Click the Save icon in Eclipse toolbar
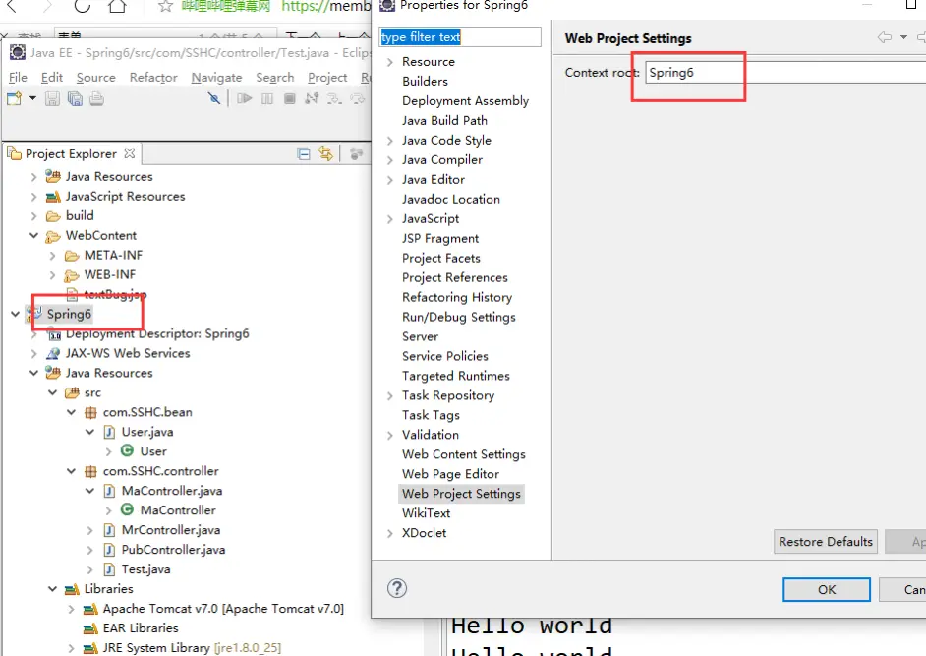The image size is (926, 656). (x=52, y=98)
